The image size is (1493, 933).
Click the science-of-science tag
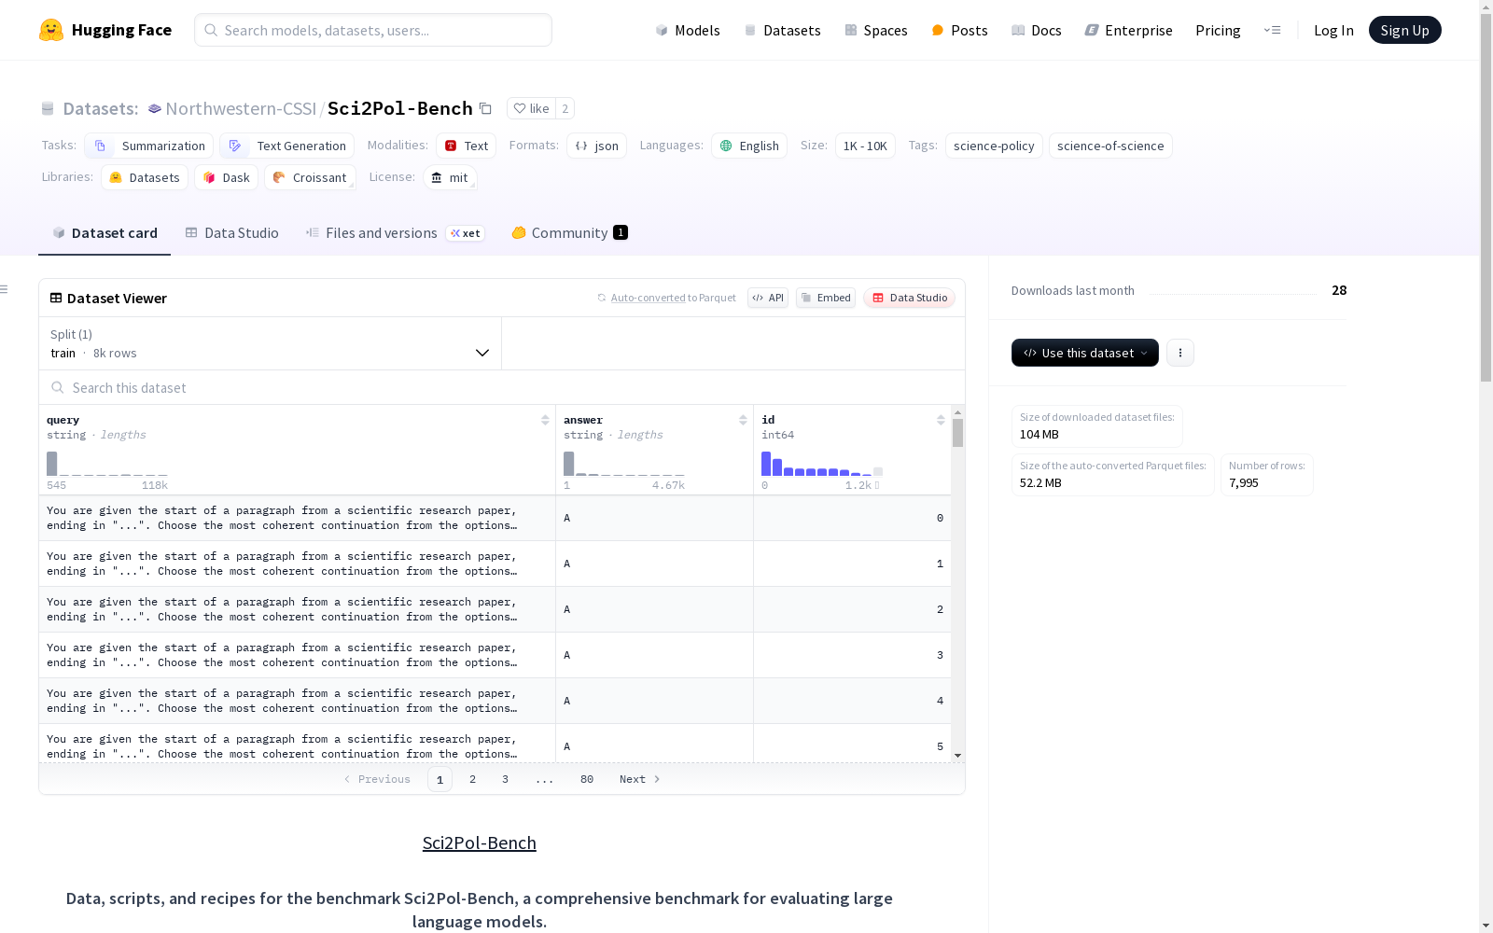[1110, 146]
